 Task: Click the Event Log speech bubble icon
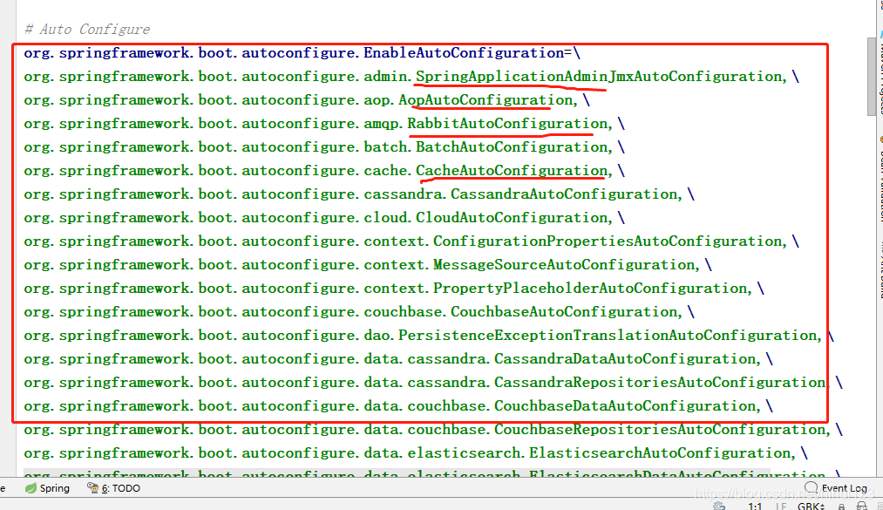(811, 487)
